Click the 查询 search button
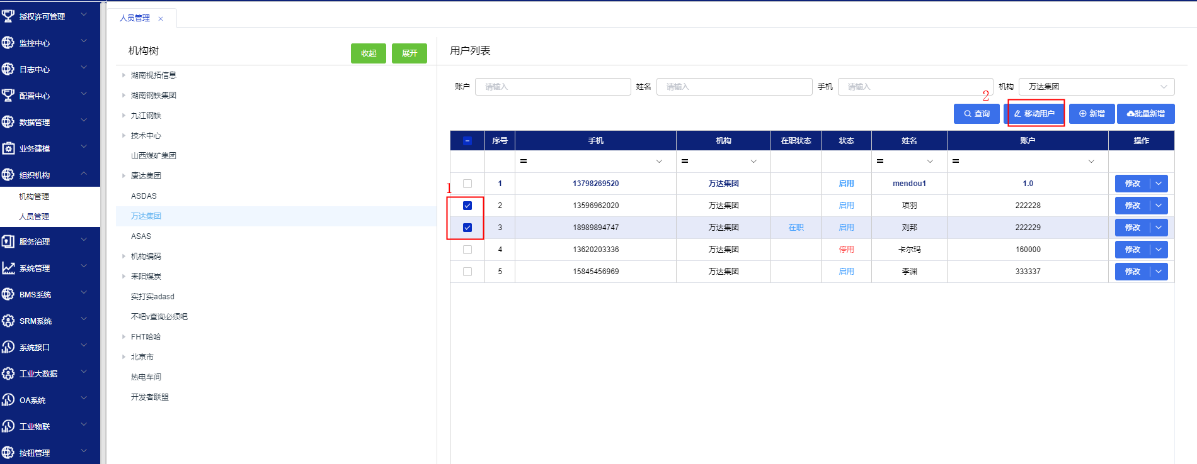Image resolution: width=1197 pixels, height=464 pixels. point(976,114)
